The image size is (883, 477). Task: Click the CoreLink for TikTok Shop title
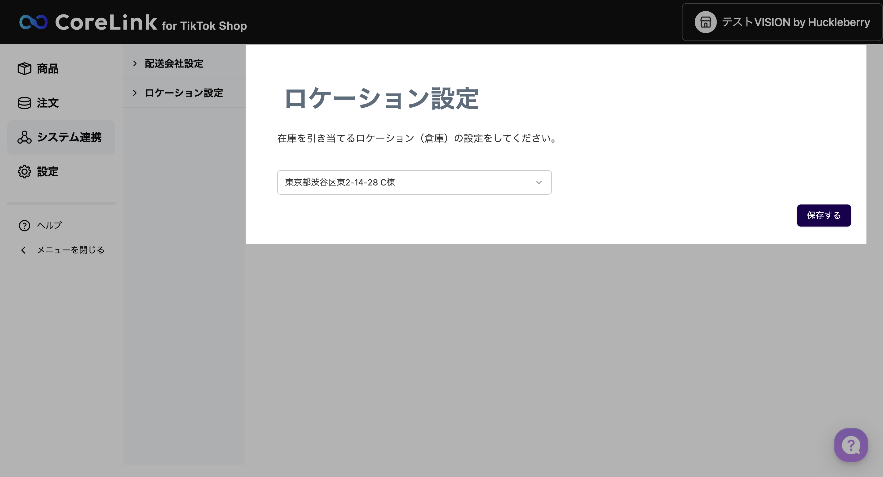click(151, 23)
